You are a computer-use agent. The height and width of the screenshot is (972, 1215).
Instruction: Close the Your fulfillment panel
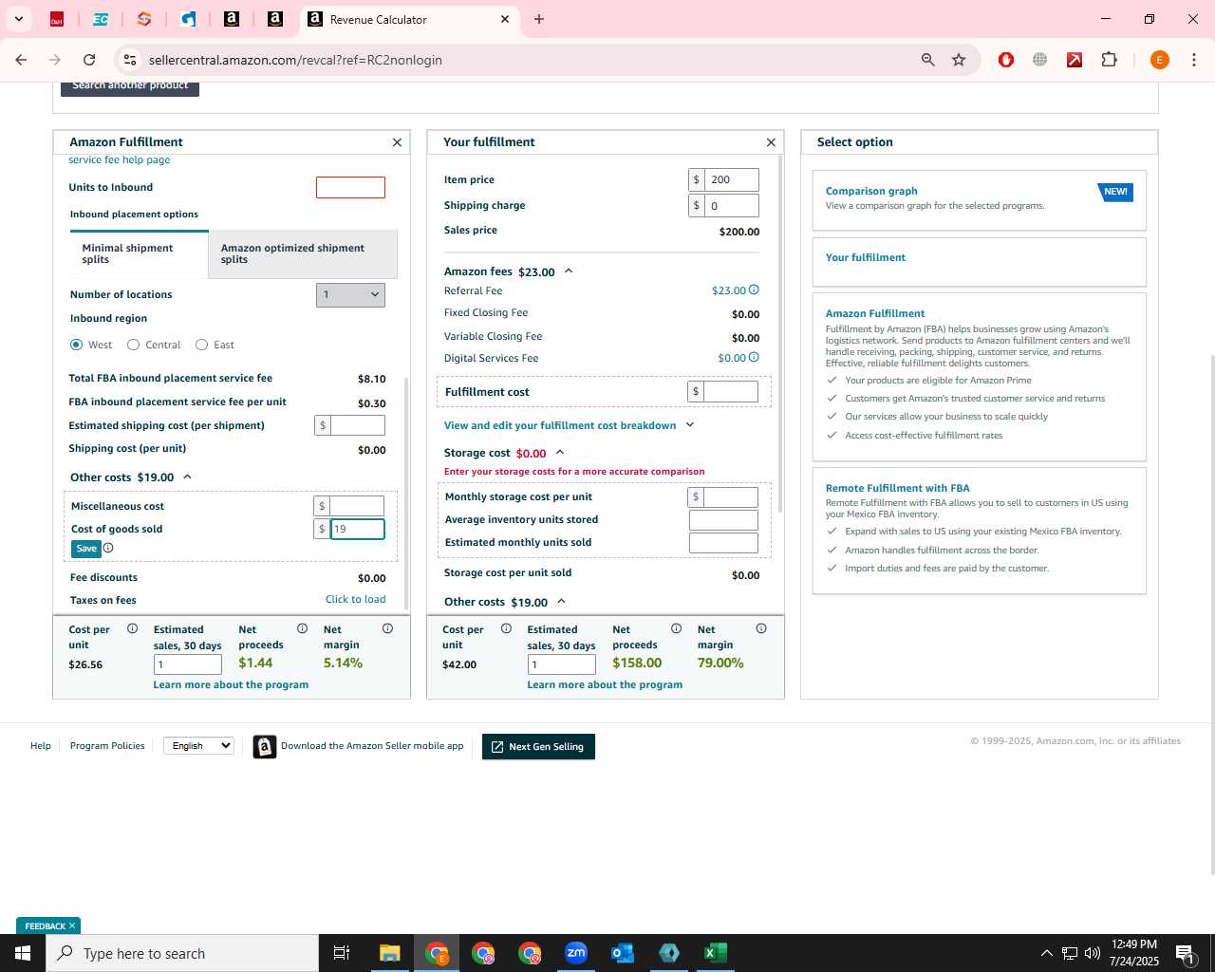point(771,142)
